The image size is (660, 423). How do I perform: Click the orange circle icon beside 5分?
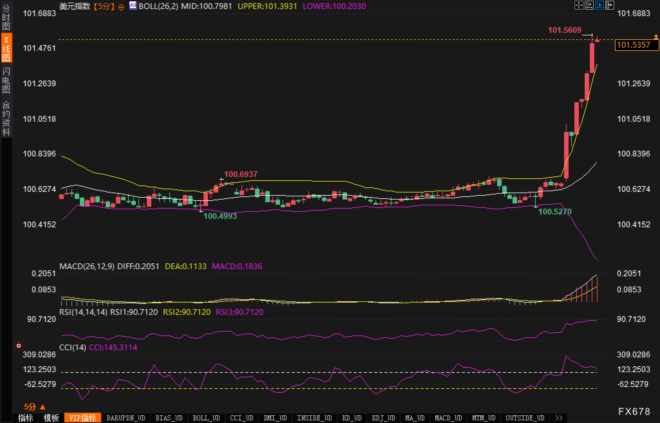[x=121, y=7]
